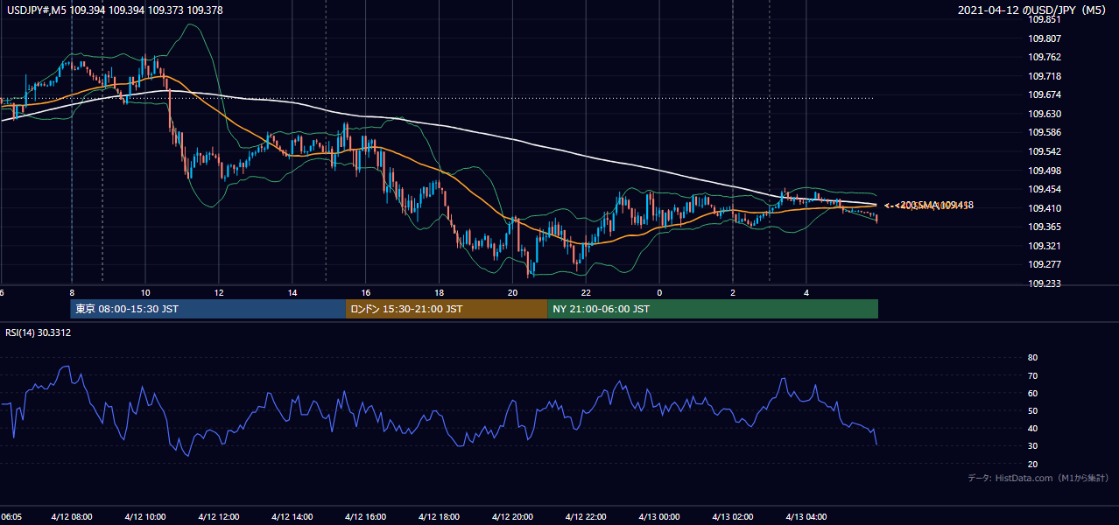The image size is (1119, 525).
Task: Click RSI scale value 40
Action: coord(1032,428)
